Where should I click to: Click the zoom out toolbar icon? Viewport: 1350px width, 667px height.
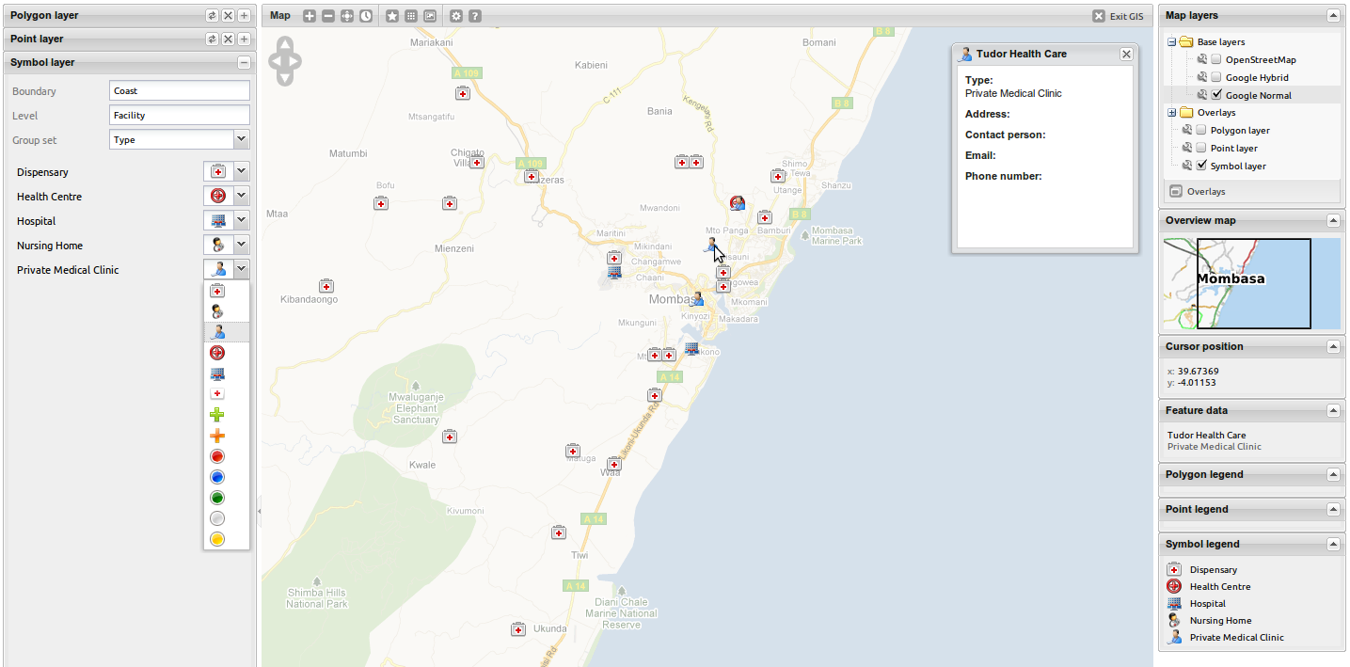pos(328,16)
